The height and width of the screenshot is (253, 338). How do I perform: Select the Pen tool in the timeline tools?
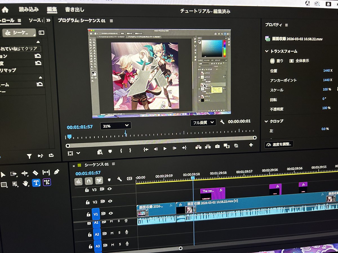[x=56, y=172]
